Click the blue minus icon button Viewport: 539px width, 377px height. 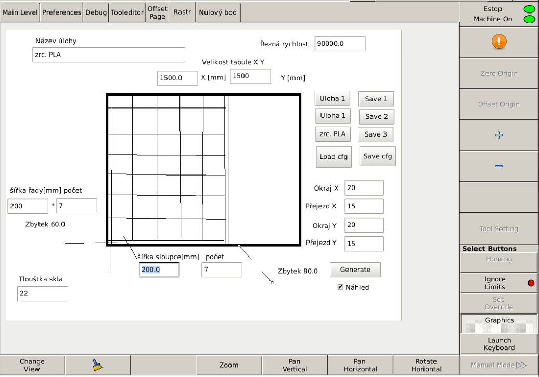(x=498, y=166)
